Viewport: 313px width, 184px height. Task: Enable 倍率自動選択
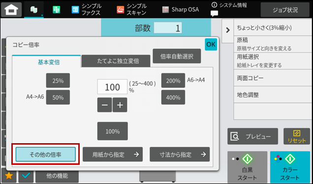coord(177,56)
